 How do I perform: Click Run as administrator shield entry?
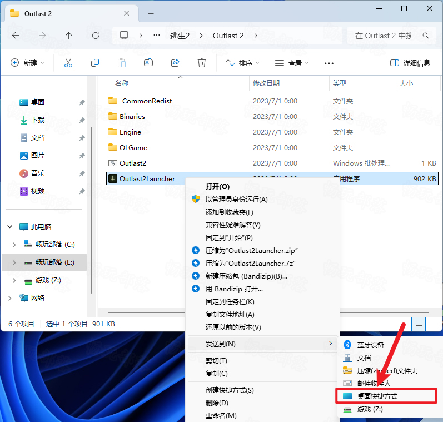pos(236,200)
